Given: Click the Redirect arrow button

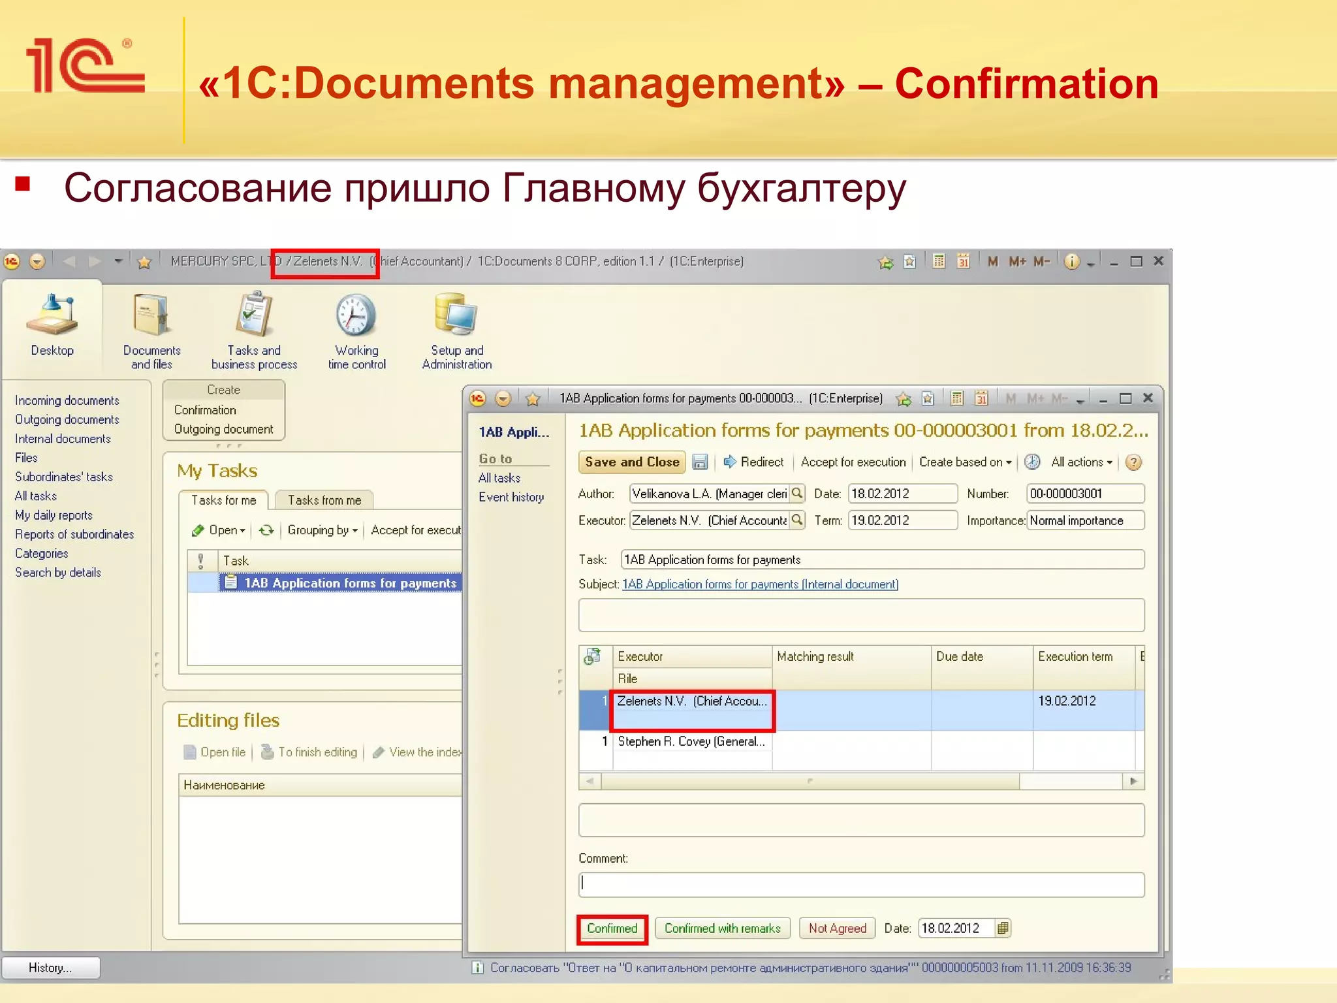Looking at the screenshot, I should click(x=753, y=462).
